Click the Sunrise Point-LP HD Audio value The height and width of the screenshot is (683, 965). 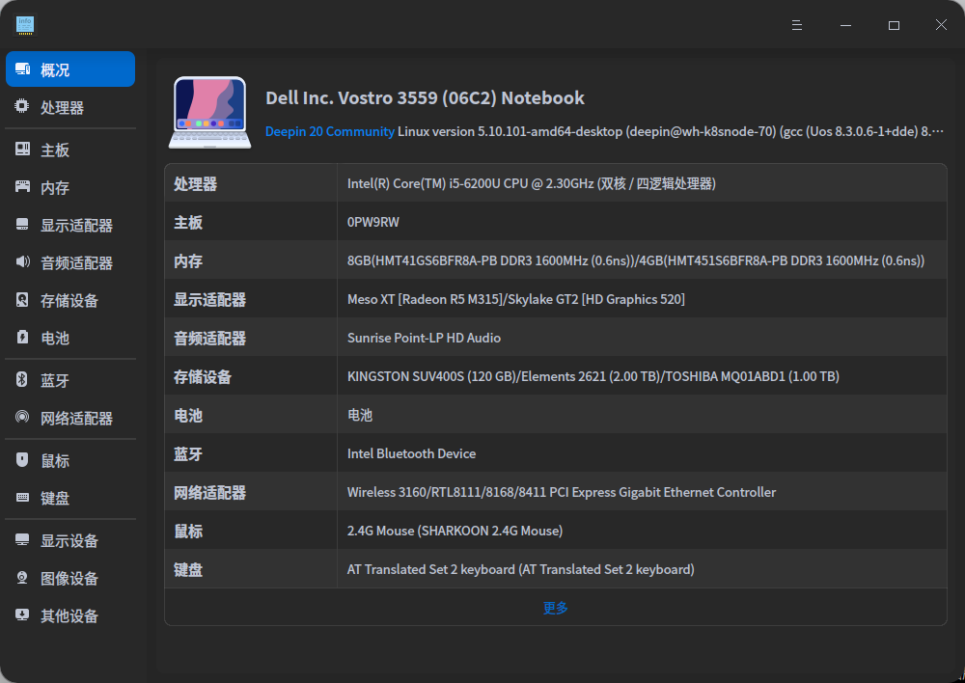click(424, 338)
